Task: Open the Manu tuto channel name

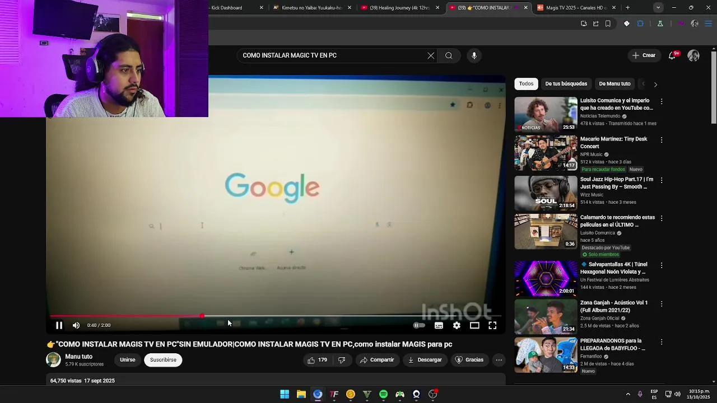Action: coord(78,357)
